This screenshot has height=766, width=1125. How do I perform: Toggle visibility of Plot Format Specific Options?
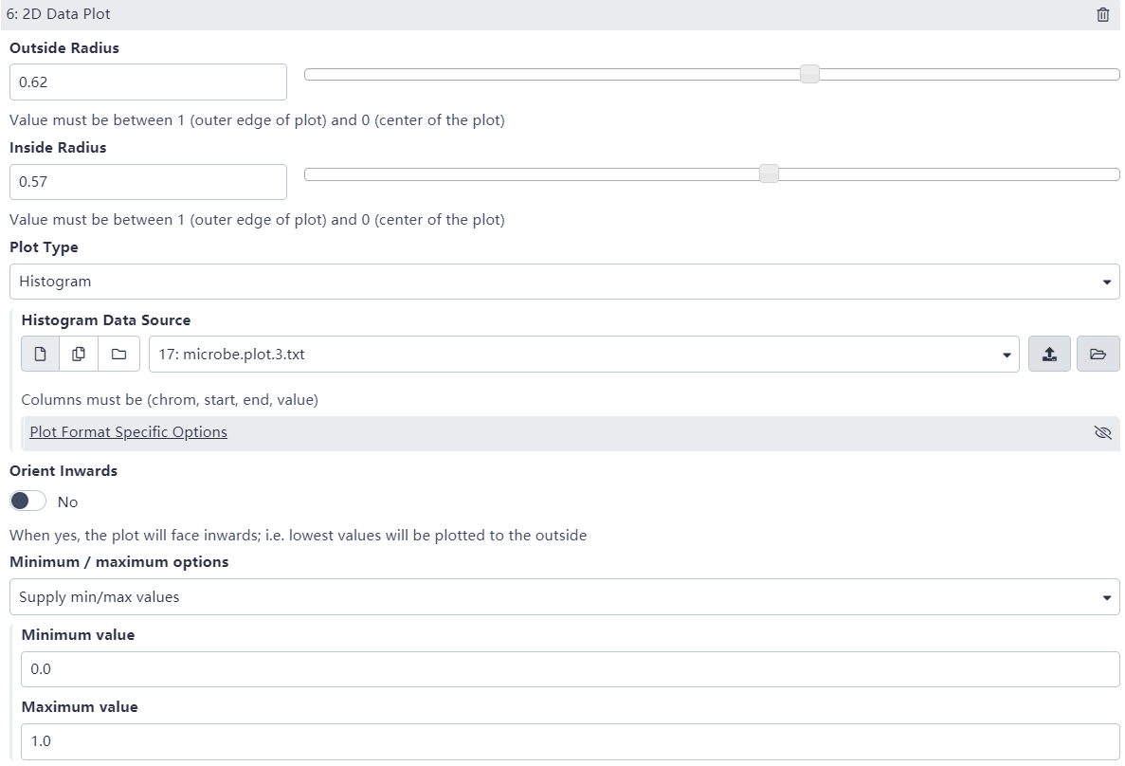click(x=1101, y=432)
